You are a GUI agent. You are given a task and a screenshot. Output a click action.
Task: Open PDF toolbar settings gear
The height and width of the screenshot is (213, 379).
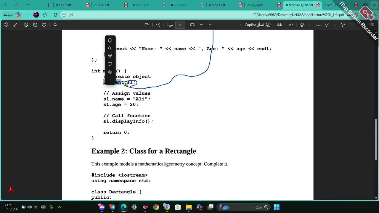click(x=6, y=25)
